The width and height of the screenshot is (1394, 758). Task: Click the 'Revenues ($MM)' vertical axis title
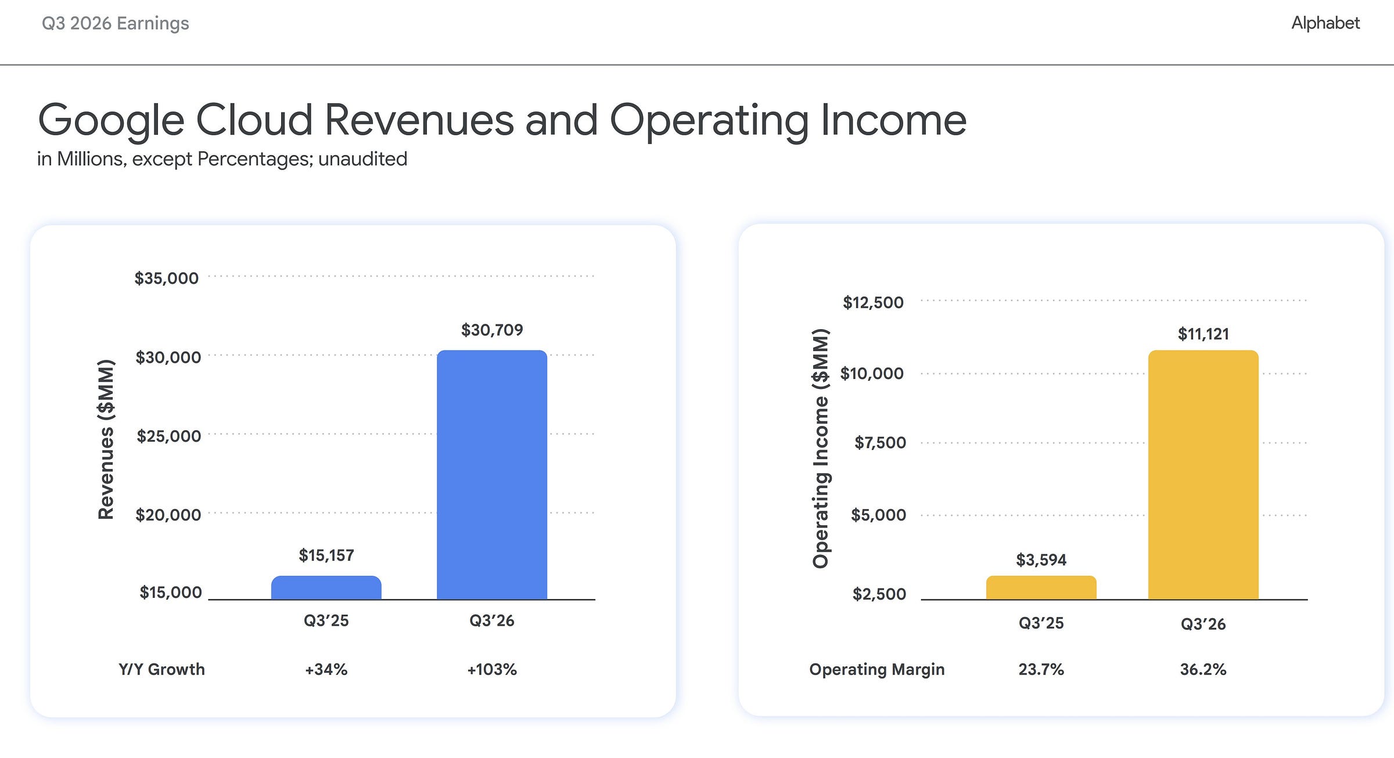point(106,439)
